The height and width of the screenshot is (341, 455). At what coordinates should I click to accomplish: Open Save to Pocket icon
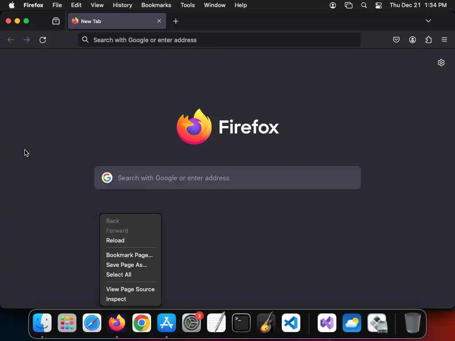(x=396, y=40)
